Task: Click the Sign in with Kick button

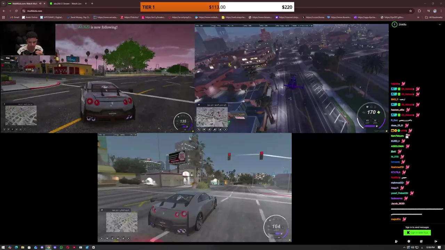Action: (417, 233)
